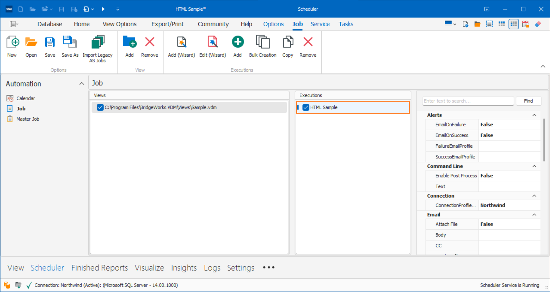Toggle the HTML Sample execution checkbox

coord(306,107)
